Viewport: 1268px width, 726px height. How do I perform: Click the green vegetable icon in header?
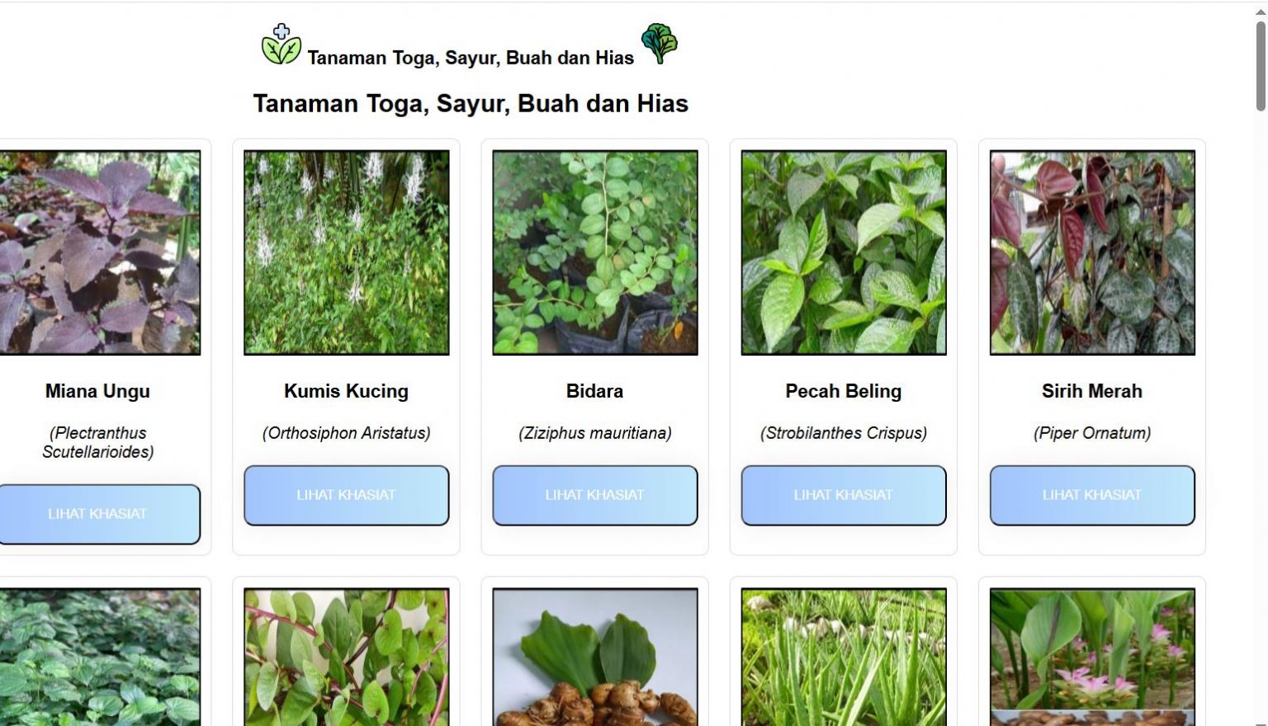[659, 43]
